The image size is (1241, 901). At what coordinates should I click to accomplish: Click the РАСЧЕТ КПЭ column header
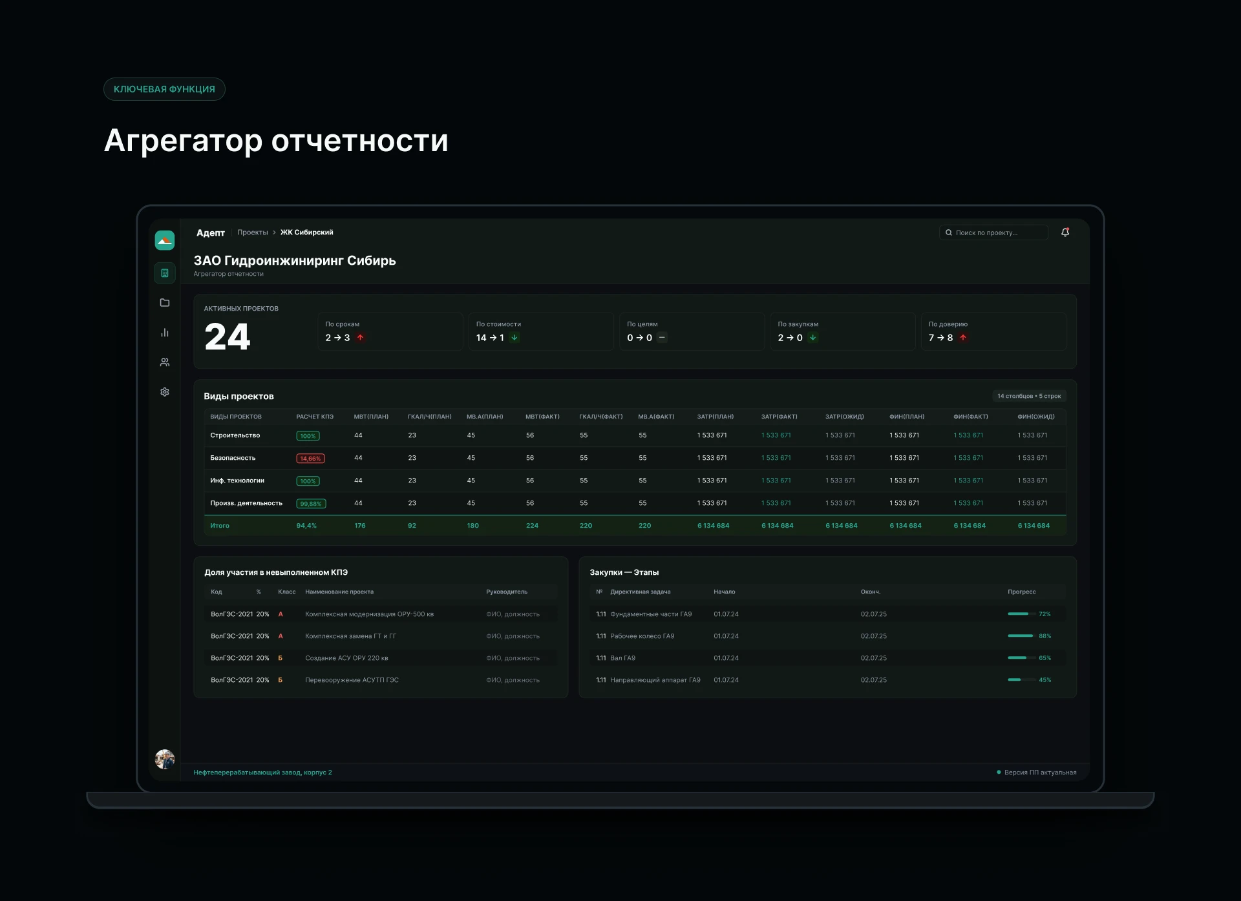[x=315, y=417]
